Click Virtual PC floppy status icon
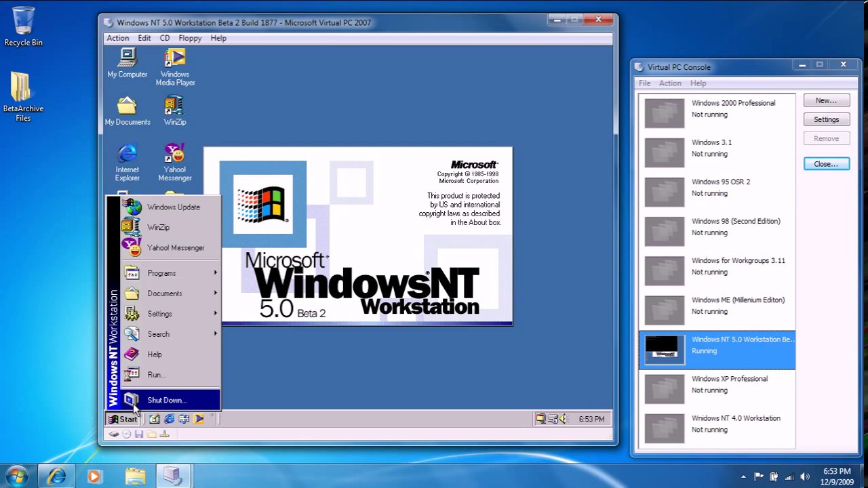The image size is (868, 488). pos(139,434)
